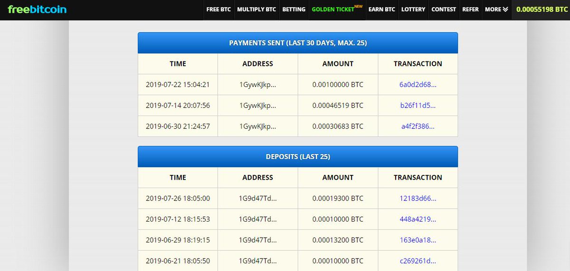This screenshot has height=271, width=570.
Task: Select payment time 2019-07-22 15:04:21
Action: pyautogui.click(x=178, y=85)
